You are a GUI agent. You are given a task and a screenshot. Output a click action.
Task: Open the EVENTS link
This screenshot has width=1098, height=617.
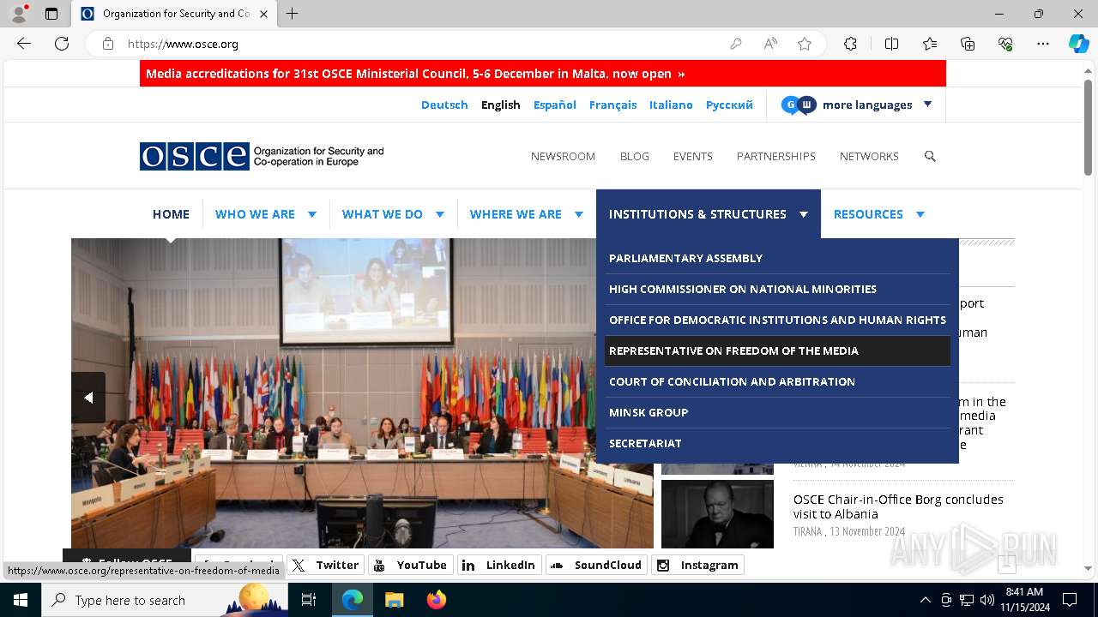pos(692,156)
